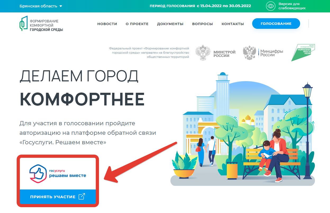330x213 pixels.
Task: Go to the О проекте page
Action: pos(137,24)
